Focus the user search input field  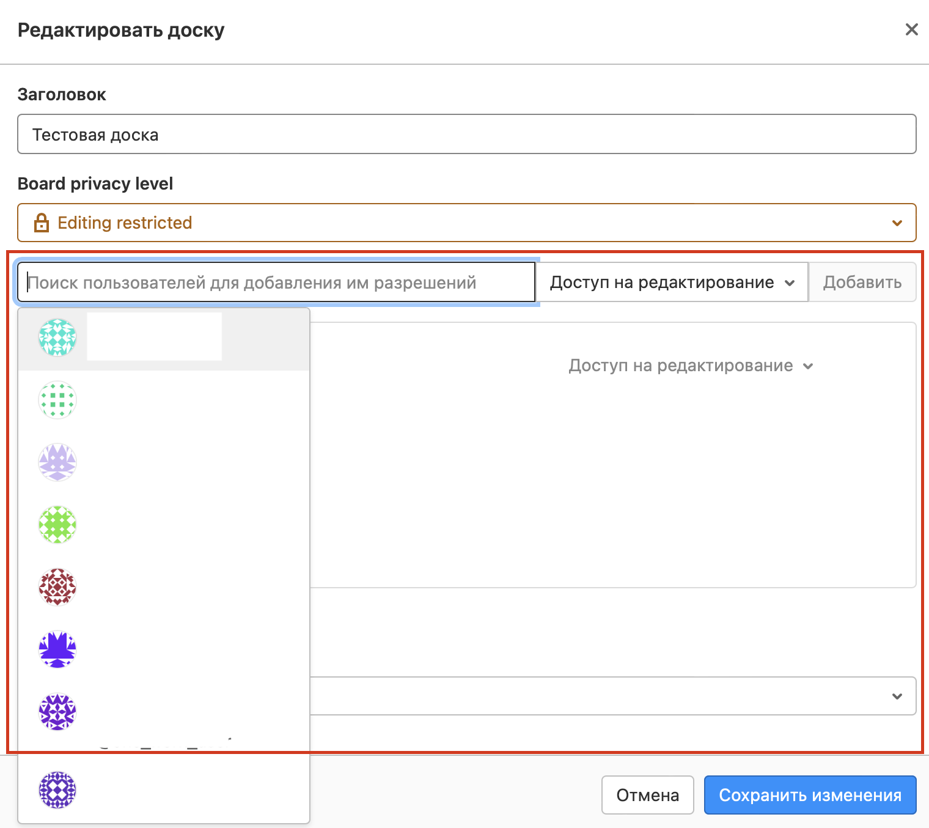[276, 283]
